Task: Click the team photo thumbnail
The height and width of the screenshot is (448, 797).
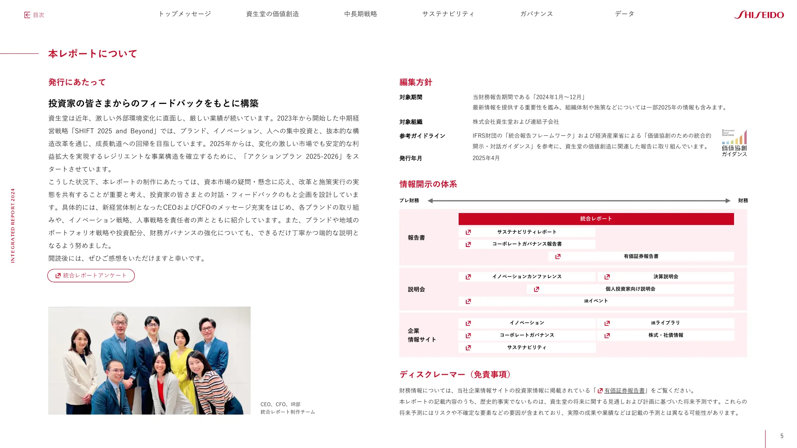Action: click(149, 360)
